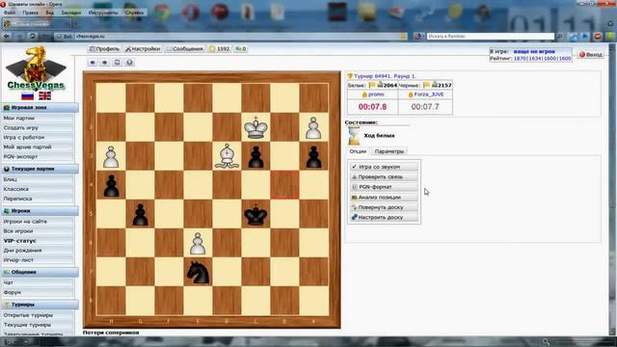Click the next move arrow above the board
Image resolution: width=617 pixels, height=347 pixels.
(105, 62)
